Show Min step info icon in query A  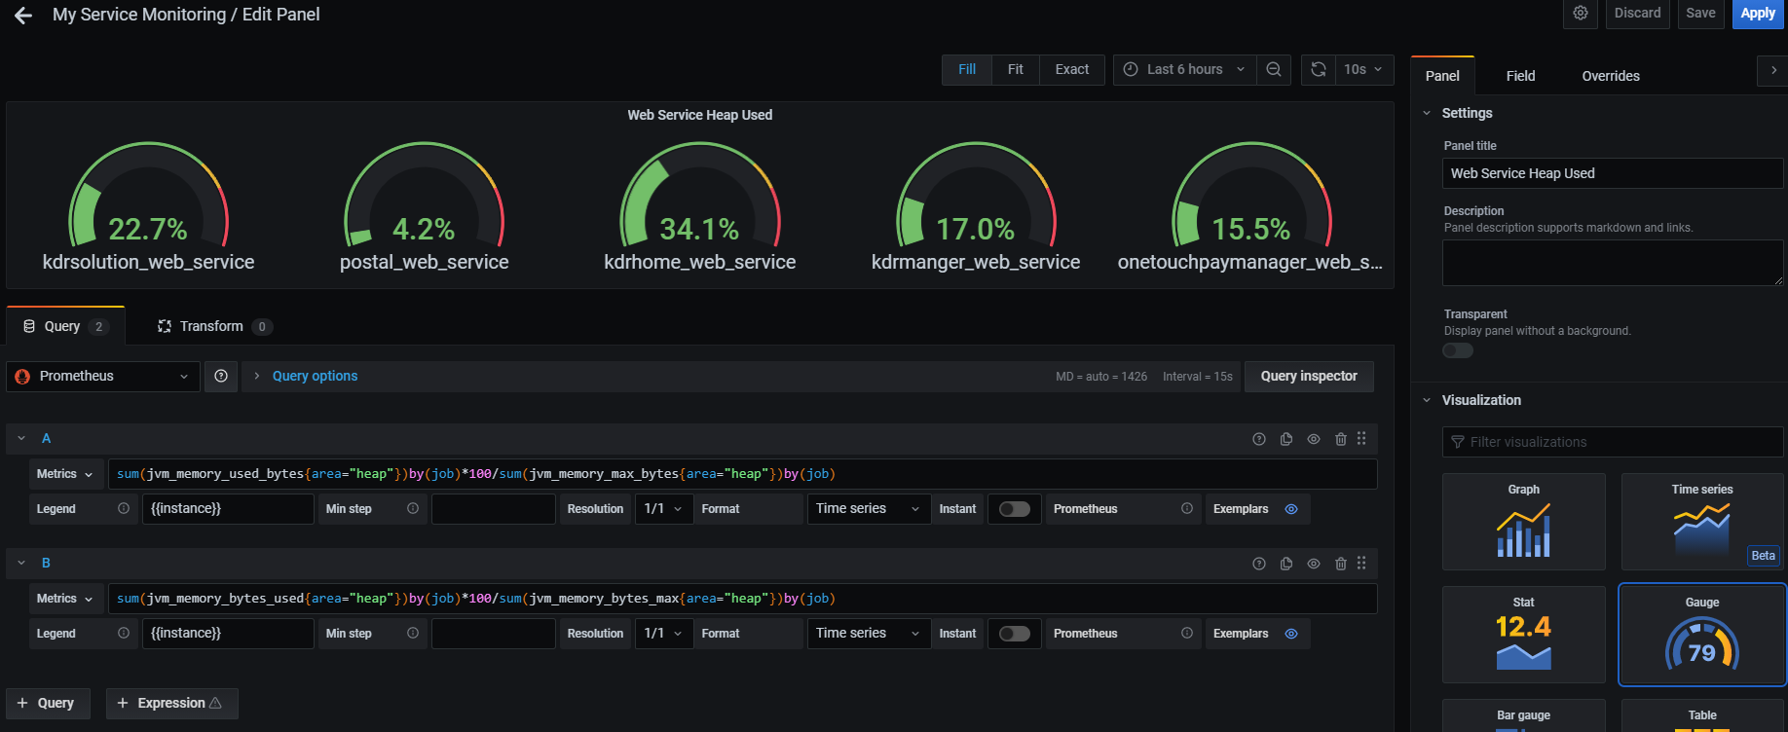[x=413, y=508]
